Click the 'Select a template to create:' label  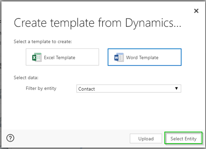click(43, 41)
